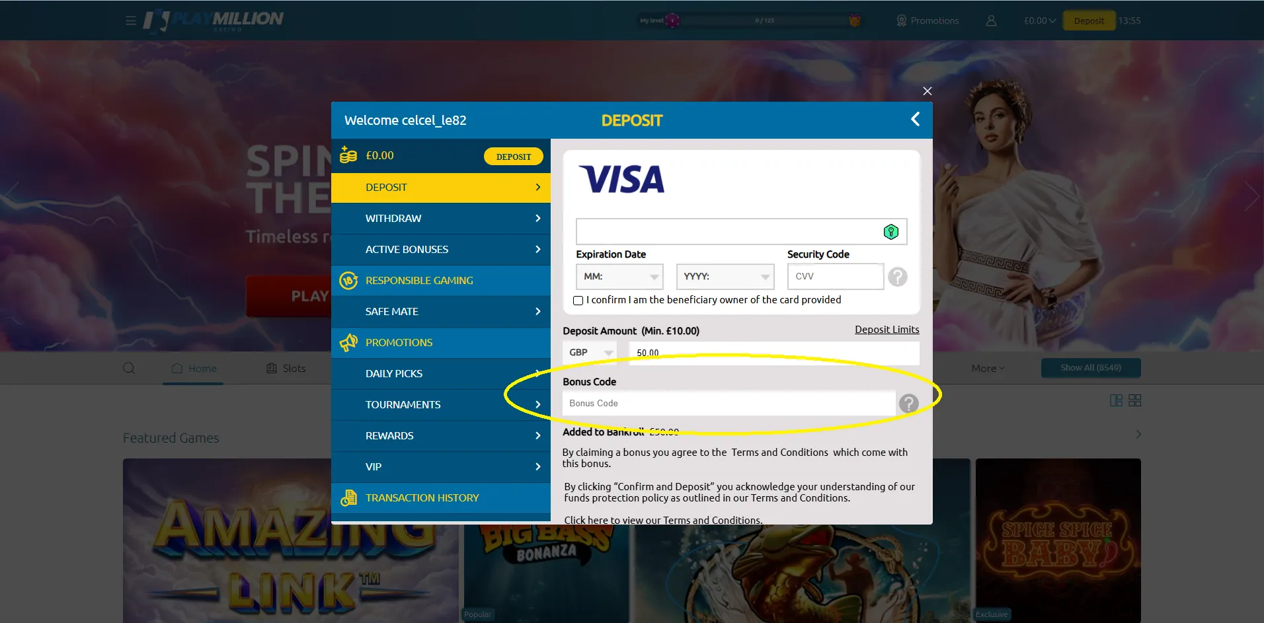Switch to the four-square grid view icon
Image resolution: width=1264 pixels, height=623 pixels.
point(1135,400)
